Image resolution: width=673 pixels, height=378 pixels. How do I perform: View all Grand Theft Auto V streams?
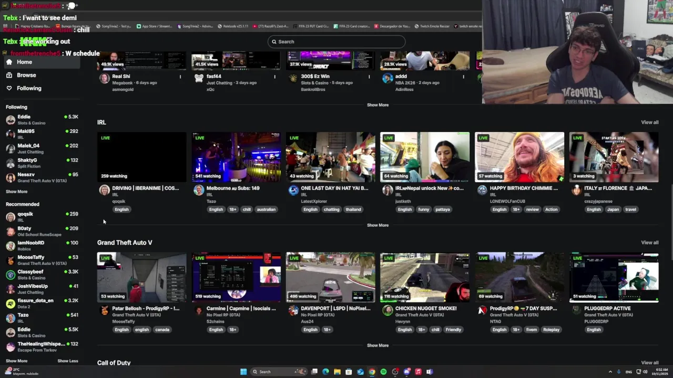[x=649, y=243]
